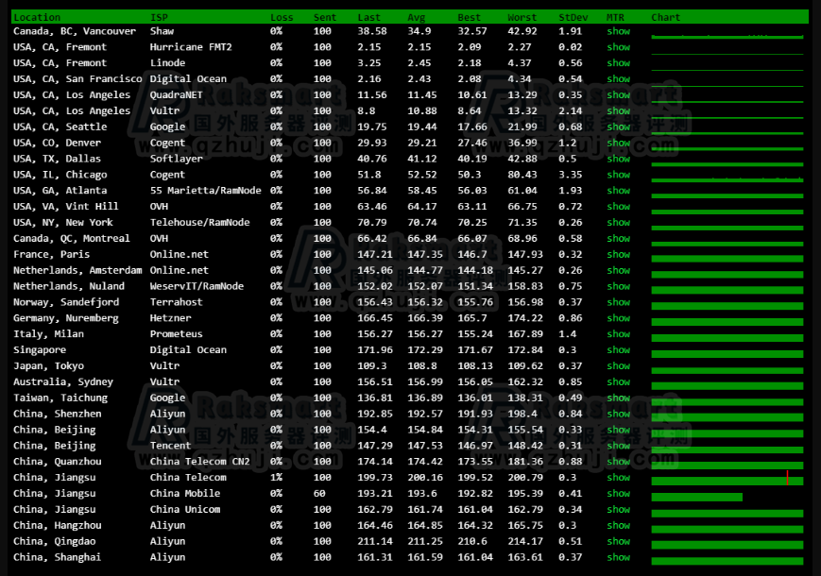
Task: Click show for China, Shenzhen row
Action: pos(619,414)
